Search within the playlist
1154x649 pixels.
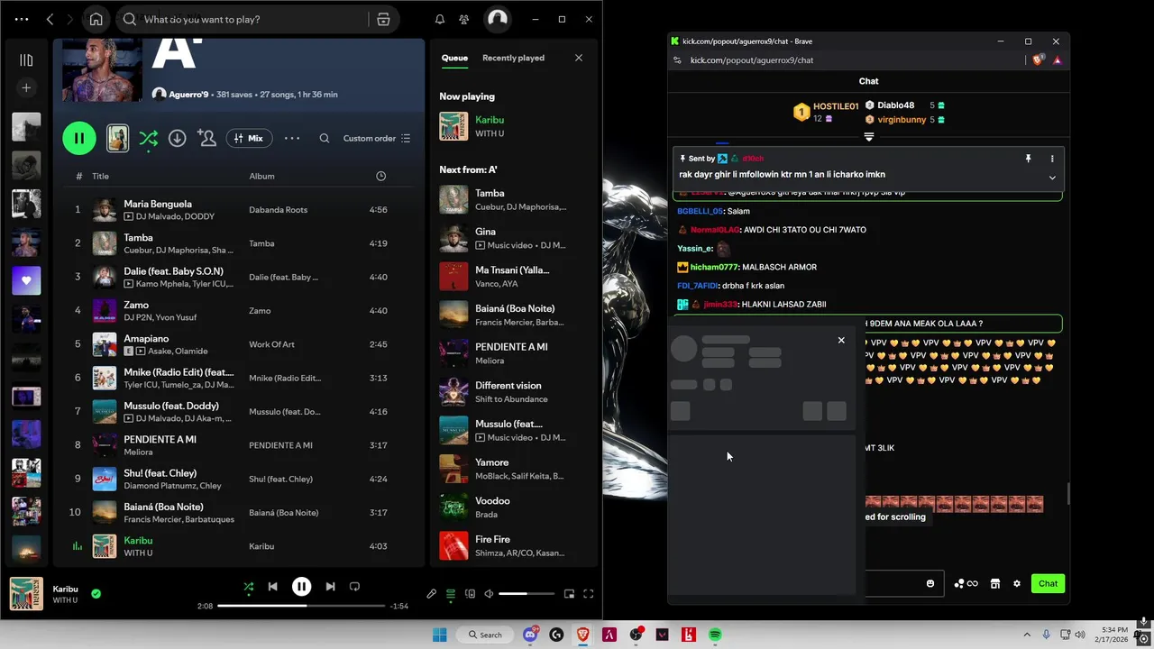325,138
